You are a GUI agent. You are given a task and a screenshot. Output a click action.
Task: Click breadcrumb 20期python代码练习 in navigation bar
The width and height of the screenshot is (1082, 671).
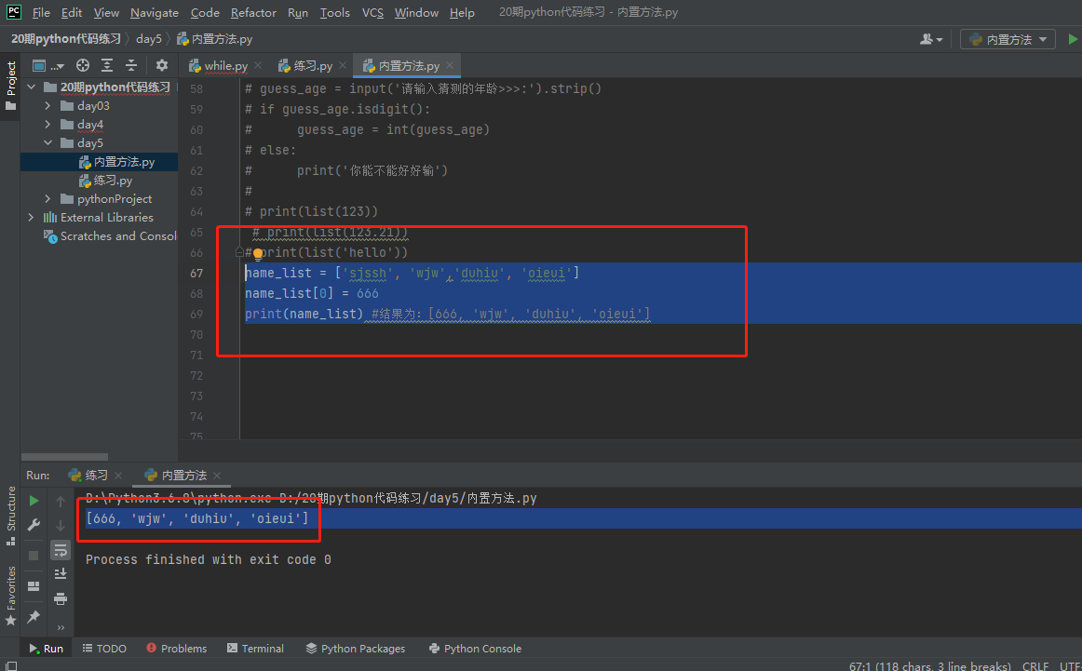tap(65, 39)
